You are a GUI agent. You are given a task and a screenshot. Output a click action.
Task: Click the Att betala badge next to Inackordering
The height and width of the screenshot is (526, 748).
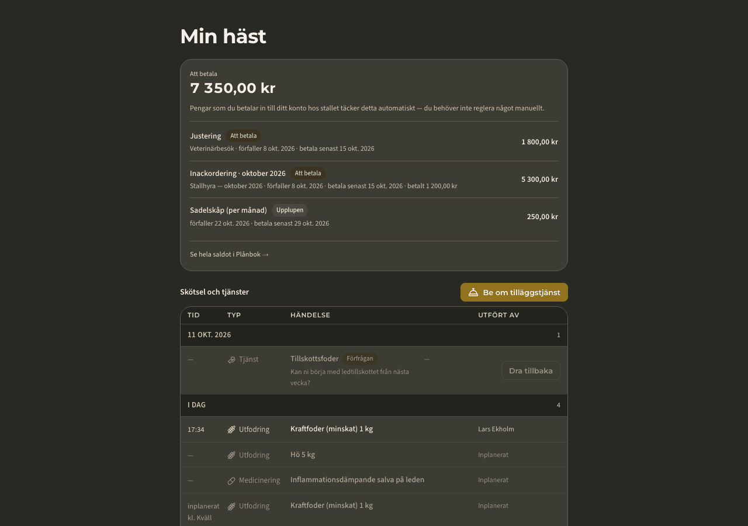coord(308,174)
